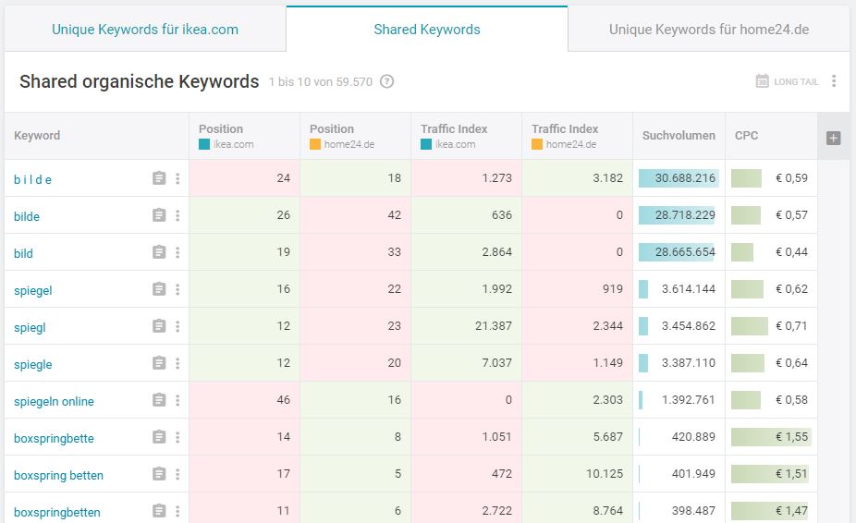
Task: Open the spaced 'b i l d e' keyword link
Action: (x=32, y=179)
